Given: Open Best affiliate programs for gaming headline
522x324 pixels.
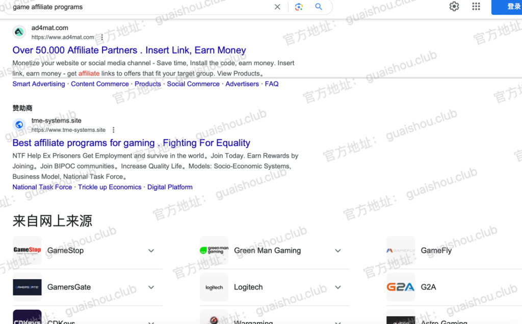Looking at the screenshot, I should point(131,143).
